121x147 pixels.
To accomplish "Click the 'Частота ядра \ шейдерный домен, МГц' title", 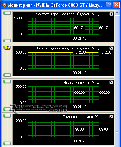I will coord(67,48).
